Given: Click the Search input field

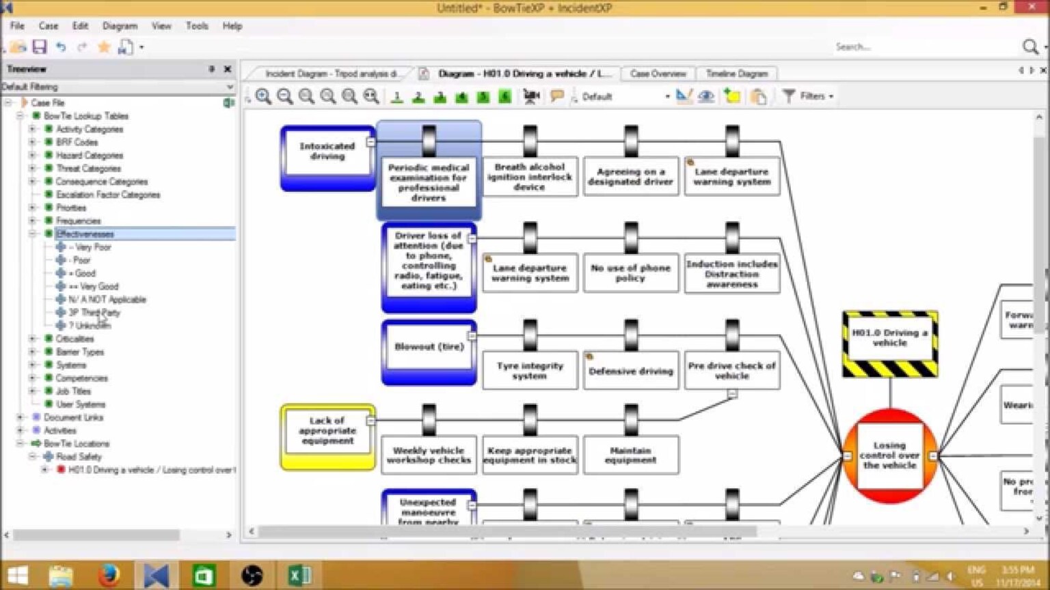Looking at the screenshot, I should [x=923, y=47].
